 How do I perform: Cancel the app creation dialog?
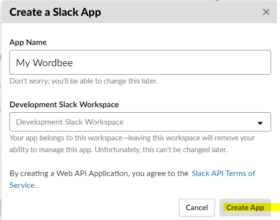click(x=197, y=208)
